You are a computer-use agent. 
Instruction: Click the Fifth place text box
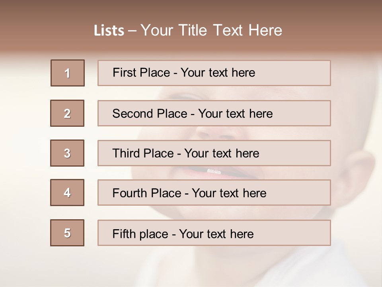tap(214, 233)
